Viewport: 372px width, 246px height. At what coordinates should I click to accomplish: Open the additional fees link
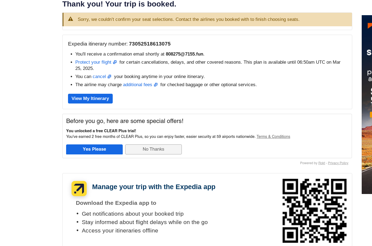tap(138, 85)
